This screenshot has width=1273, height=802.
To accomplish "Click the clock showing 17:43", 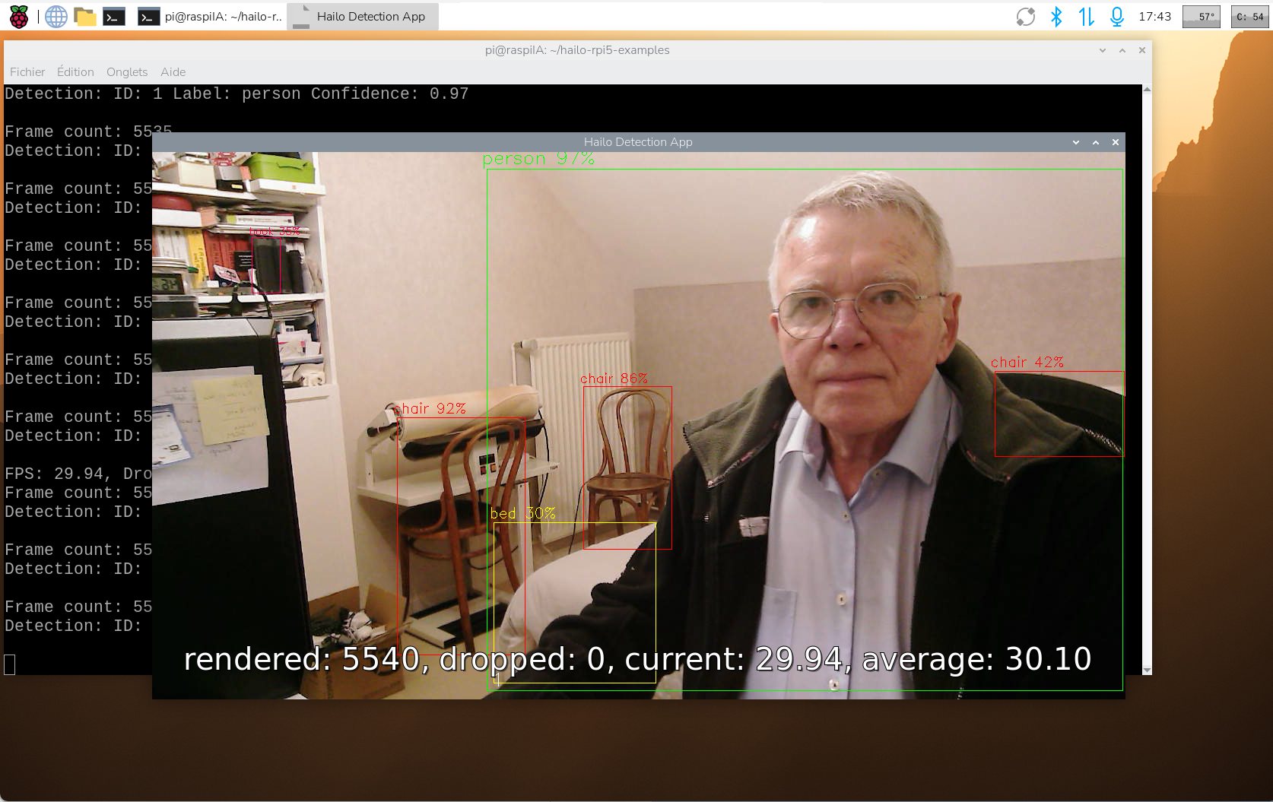I will [1154, 16].
